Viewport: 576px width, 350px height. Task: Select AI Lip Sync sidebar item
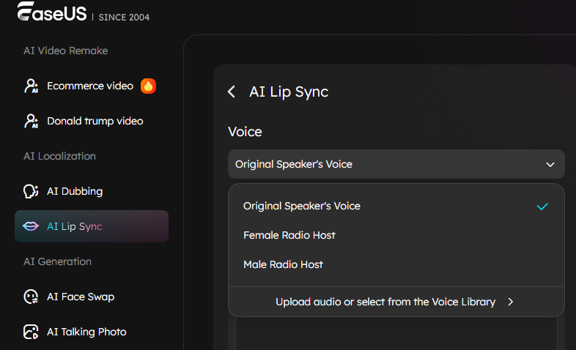92,226
